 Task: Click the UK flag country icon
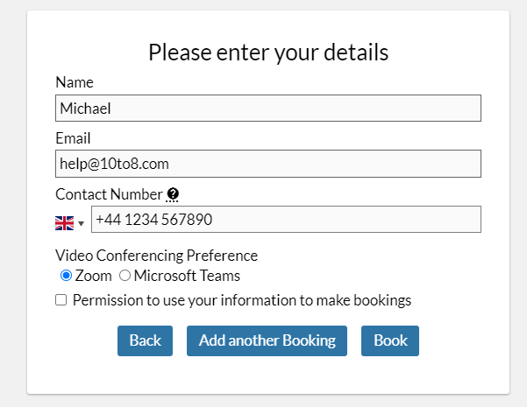[64, 222]
